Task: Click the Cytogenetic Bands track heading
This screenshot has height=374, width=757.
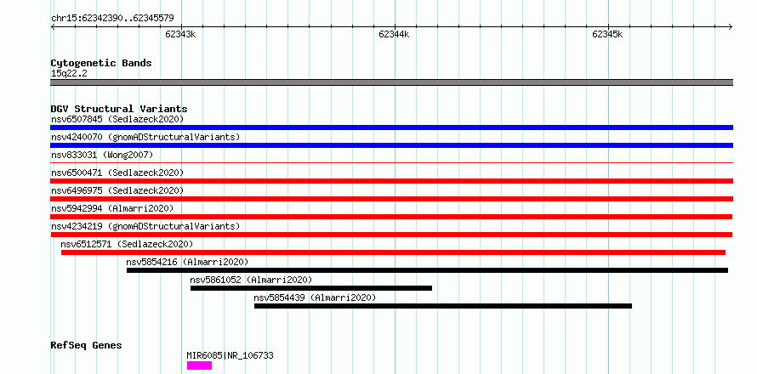Action: 101,63
